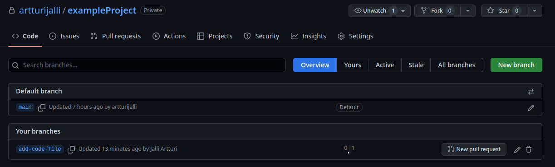This screenshot has width=555, height=167.
Task: Select the Active branch filter
Action: tap(385, 65)
